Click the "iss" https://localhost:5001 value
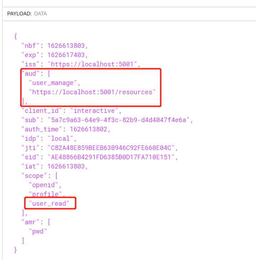Screen dimensions: 256x260 coord(94,64)
